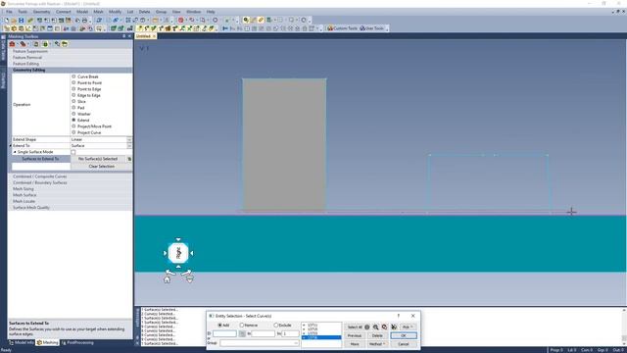Click the More button in dialog

pos(355,344)
